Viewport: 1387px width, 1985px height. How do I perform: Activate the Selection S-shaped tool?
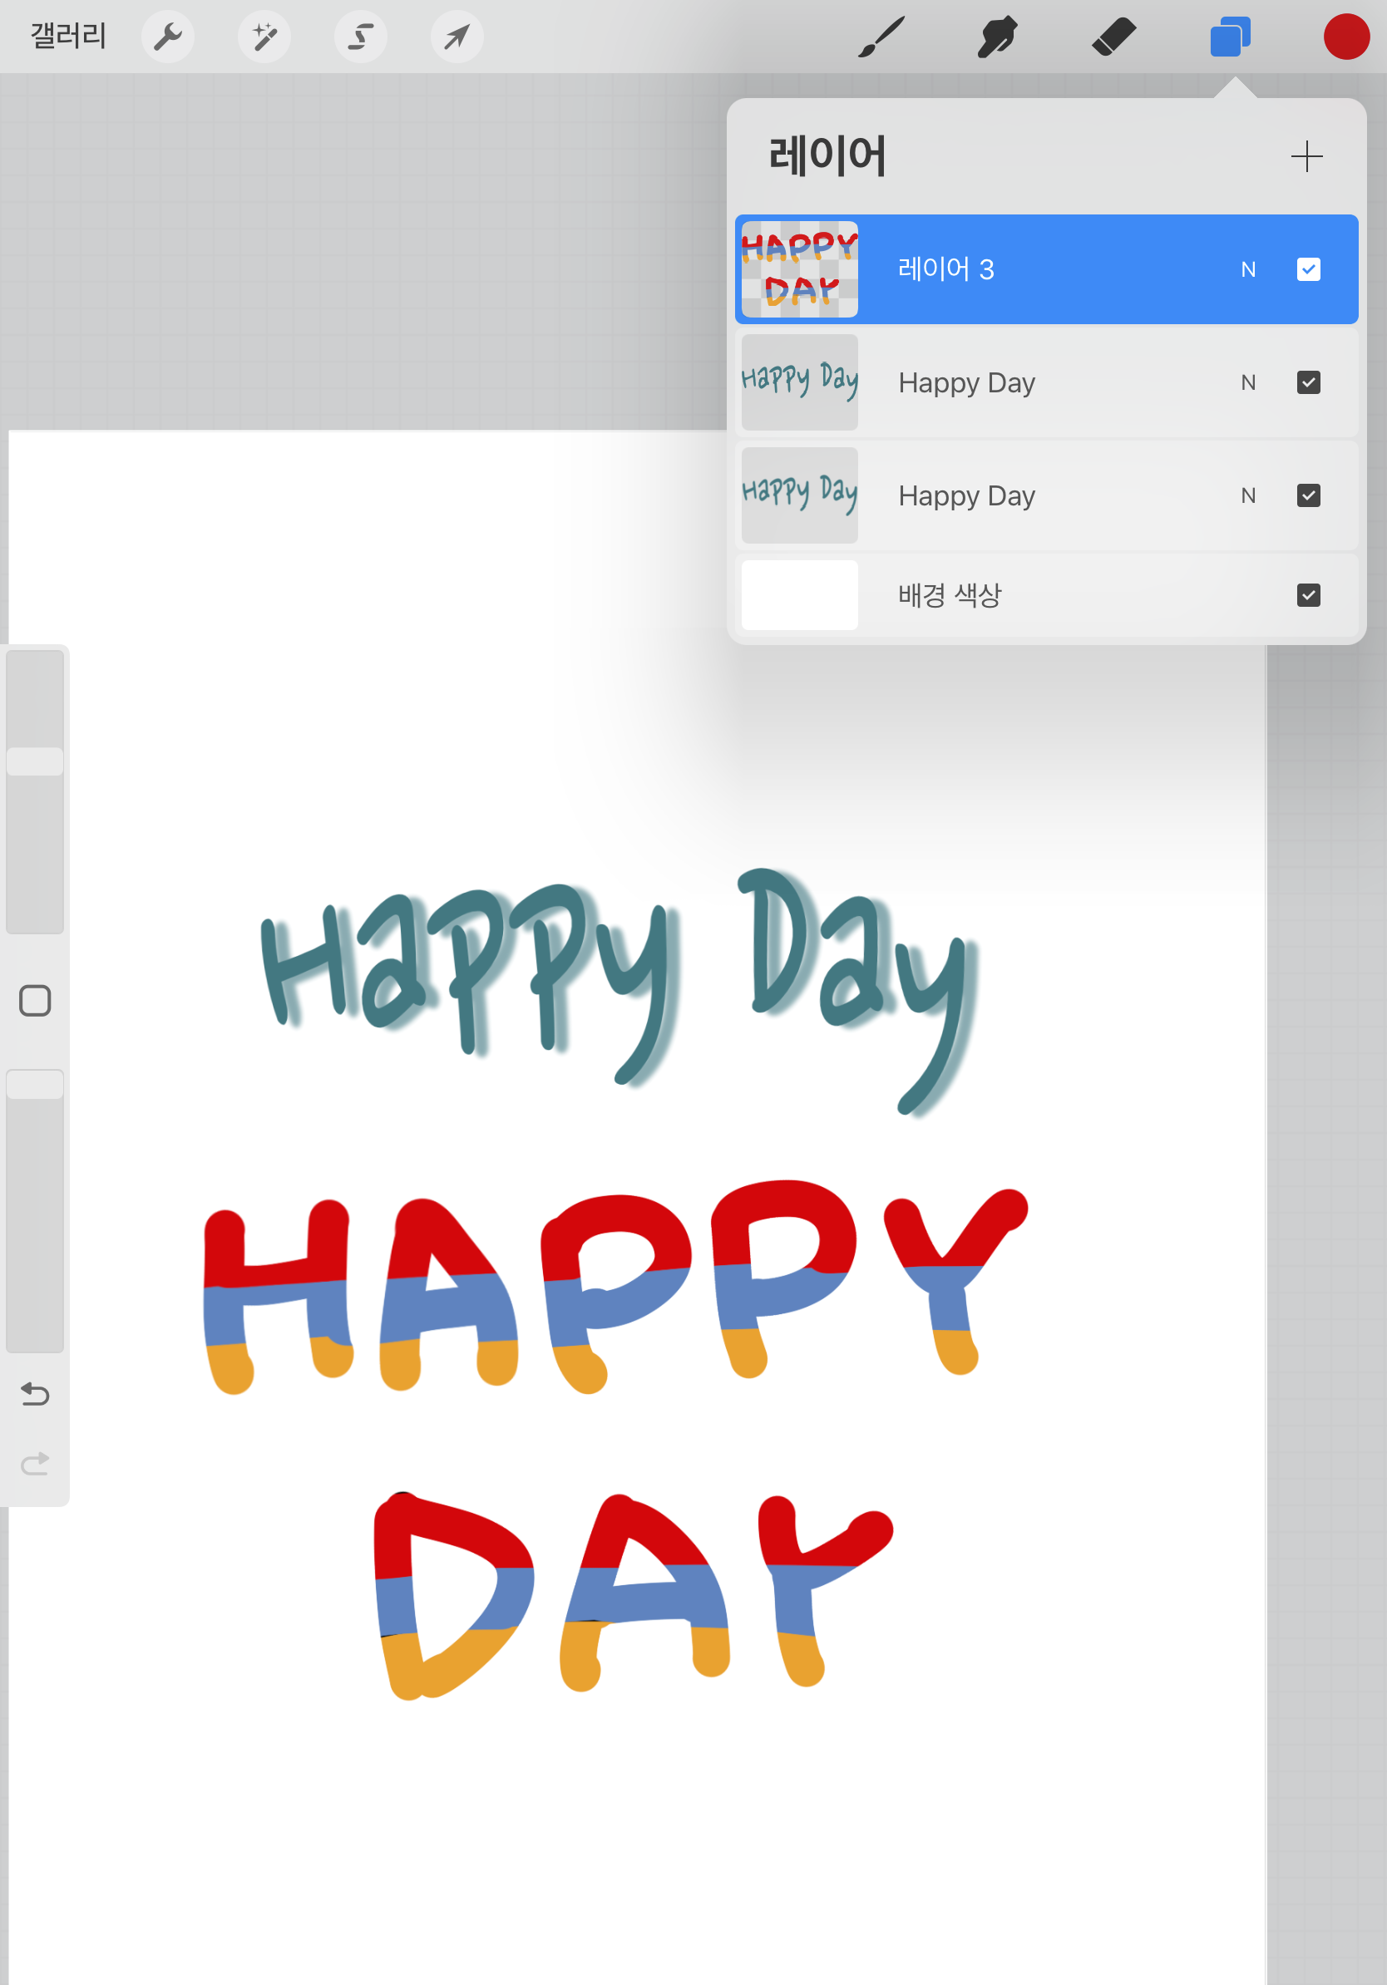tap(361, 37)
